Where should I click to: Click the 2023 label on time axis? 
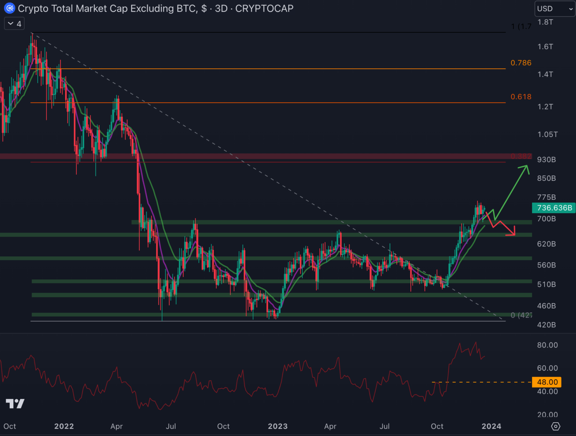pos(278,426)
